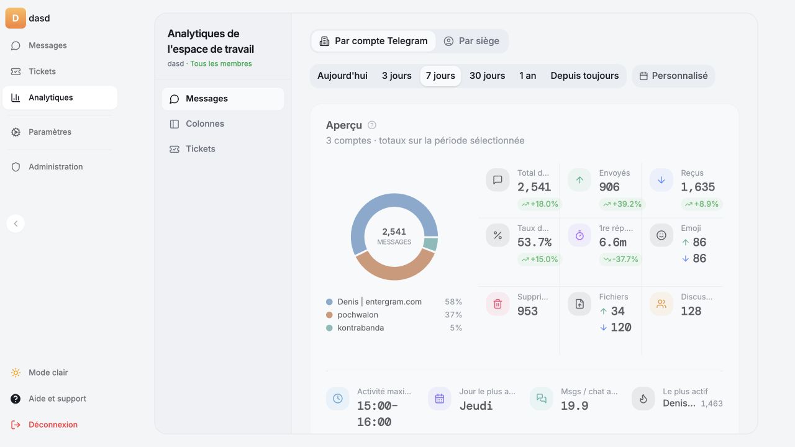Image resolution: width=795 pixels, height=447 pixels.
Task: Click the red trash icon for Supprimés
Action: tap(497, 304)
